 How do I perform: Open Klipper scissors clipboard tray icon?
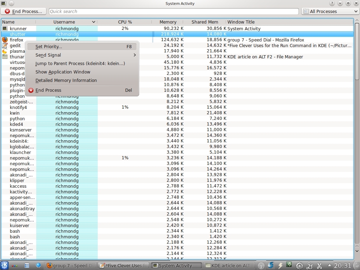coord(319,266)
